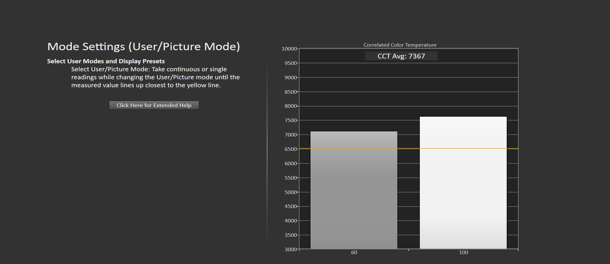Click the Correlated Color Temperature chart title
This screenshot has width=610, height=264.
point(400,45)
